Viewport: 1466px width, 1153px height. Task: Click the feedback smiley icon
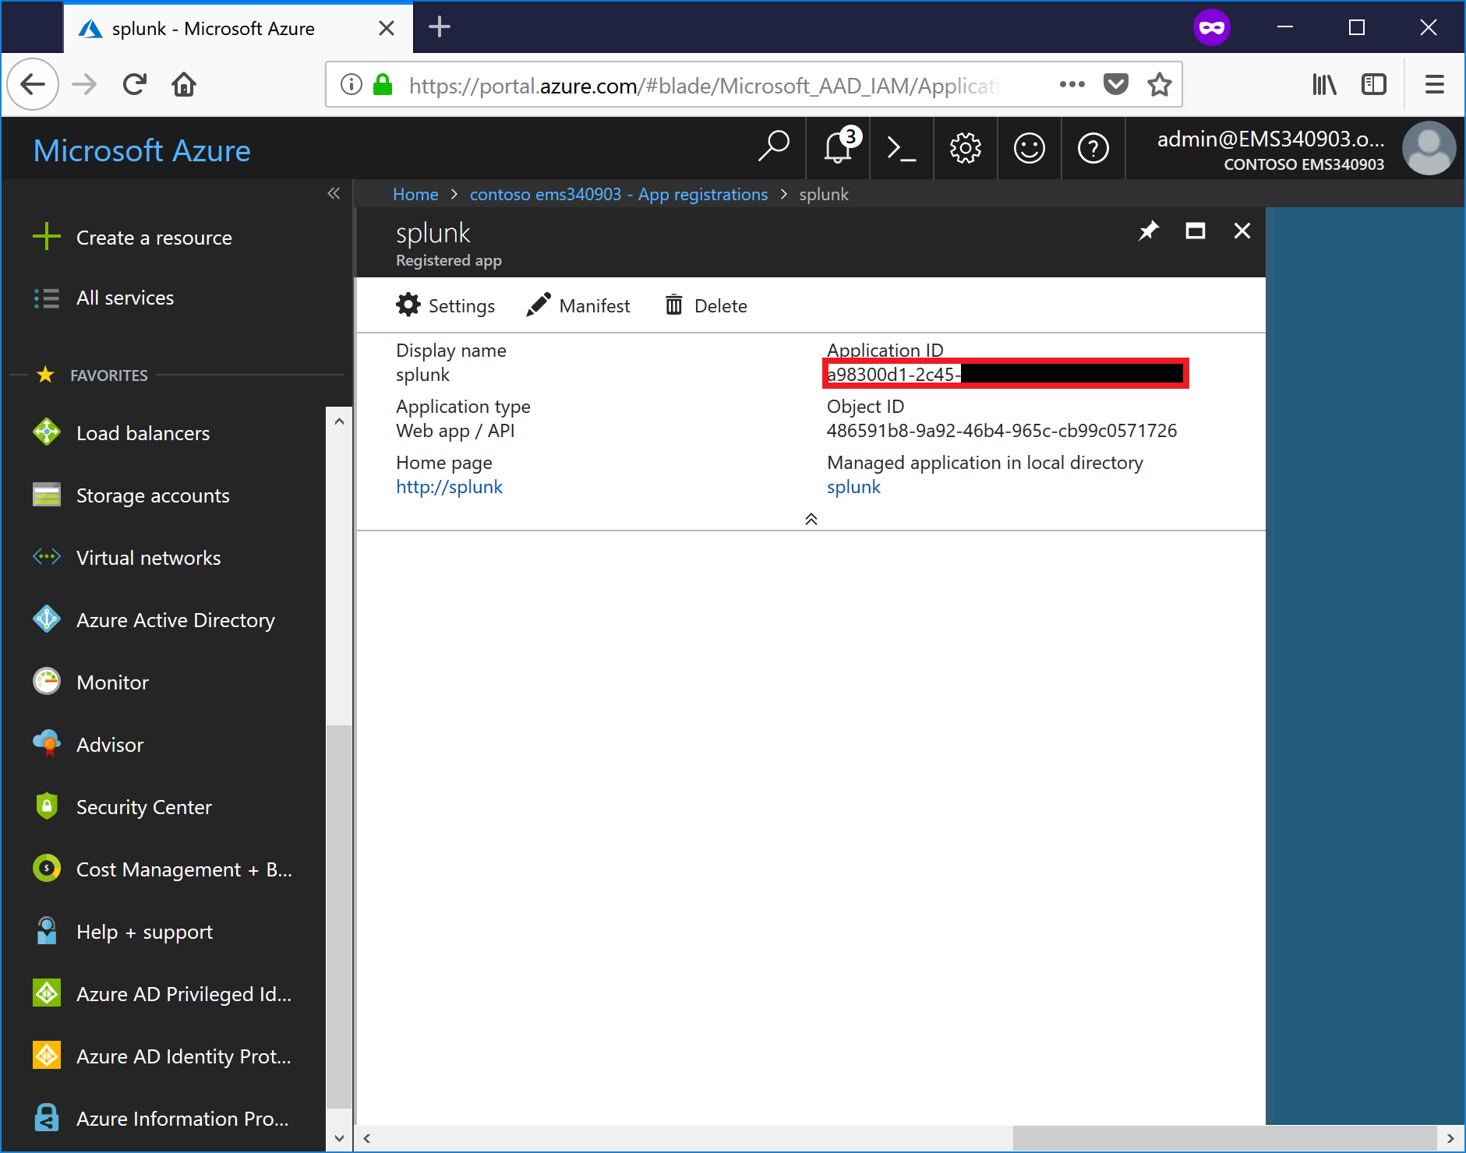click(x=1029, y=148)
